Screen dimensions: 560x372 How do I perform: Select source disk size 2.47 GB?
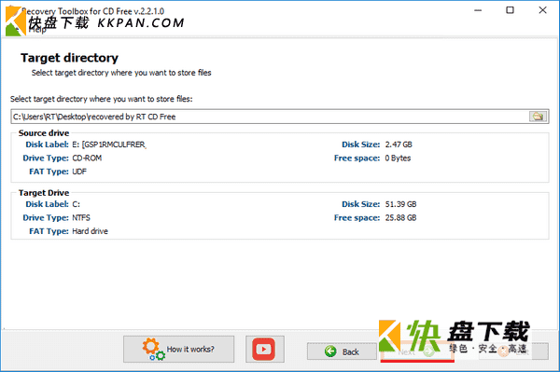pyautogui.click(x=399, y=145)
